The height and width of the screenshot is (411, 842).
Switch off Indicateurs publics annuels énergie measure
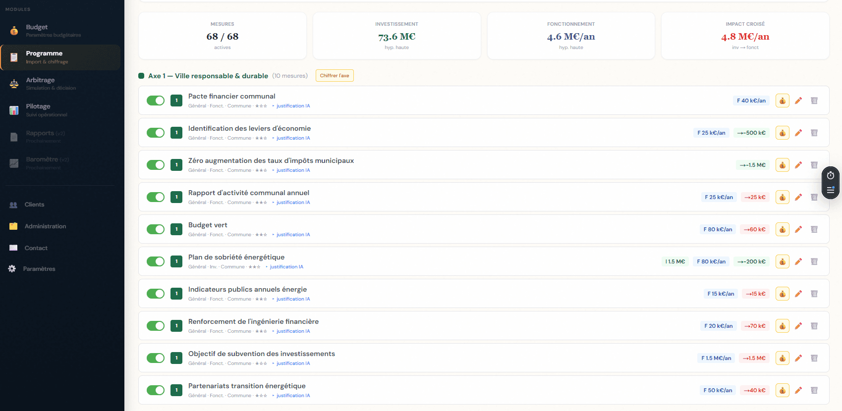156,294
